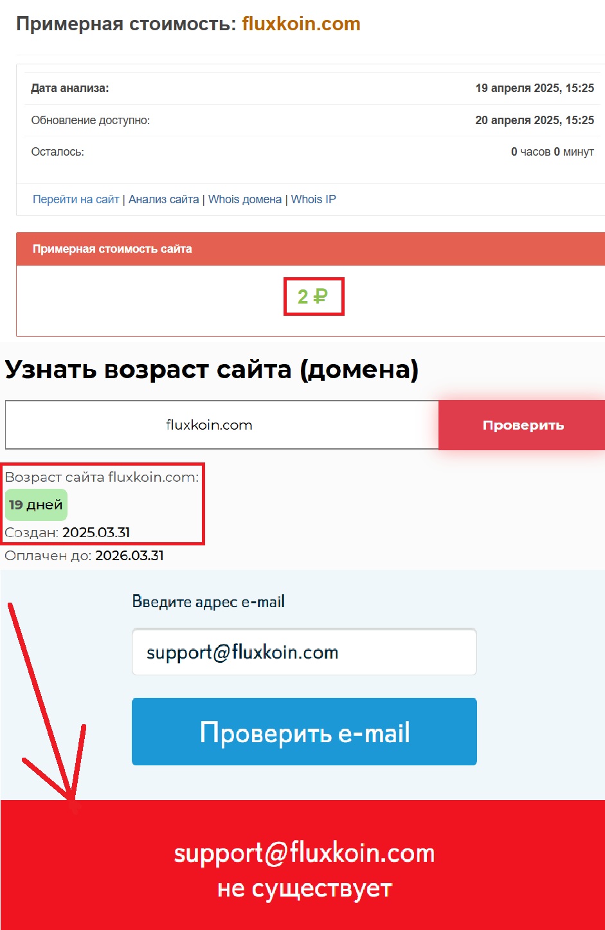Click the paid-until date 2026.03.31
The image size is (605, 930).
[x=130, y=556]
